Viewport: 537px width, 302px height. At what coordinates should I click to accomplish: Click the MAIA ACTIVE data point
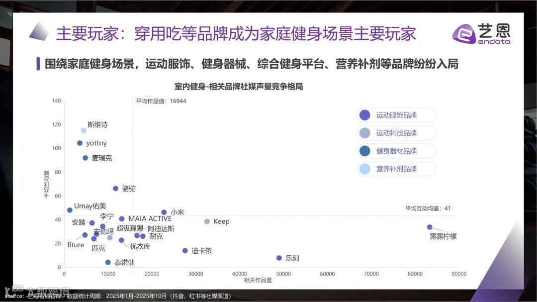point(122,219)
